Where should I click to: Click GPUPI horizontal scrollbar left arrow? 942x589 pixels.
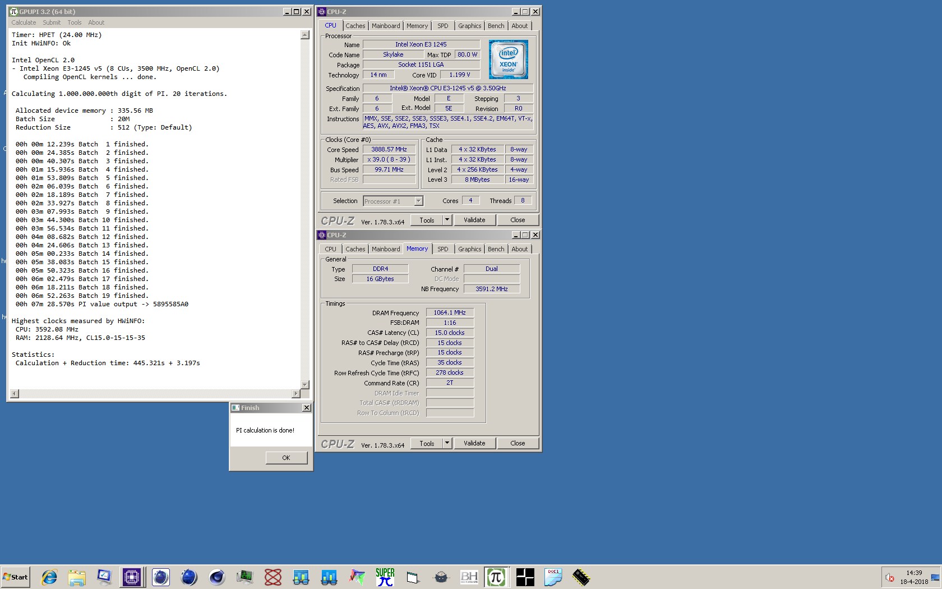pyautogui.click(x=15, y=394)
